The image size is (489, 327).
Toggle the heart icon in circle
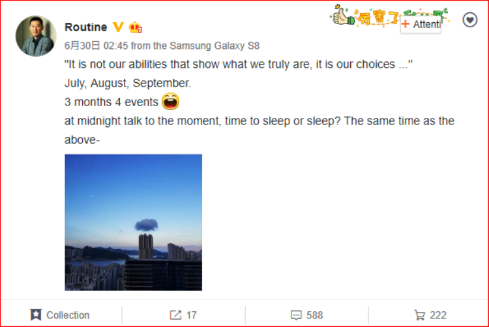469,20
